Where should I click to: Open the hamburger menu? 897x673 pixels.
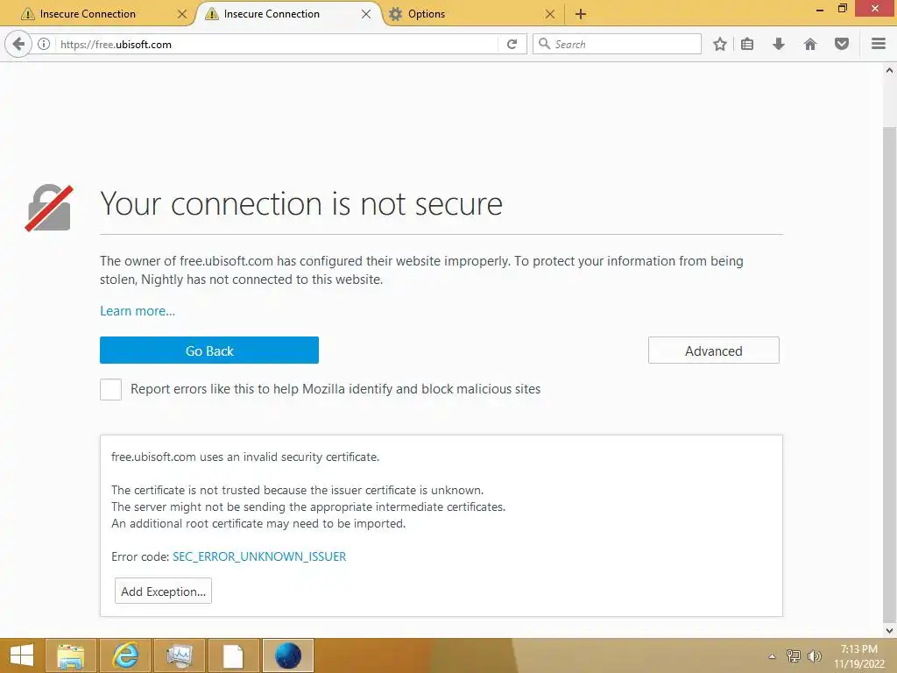tap(879, 44)
